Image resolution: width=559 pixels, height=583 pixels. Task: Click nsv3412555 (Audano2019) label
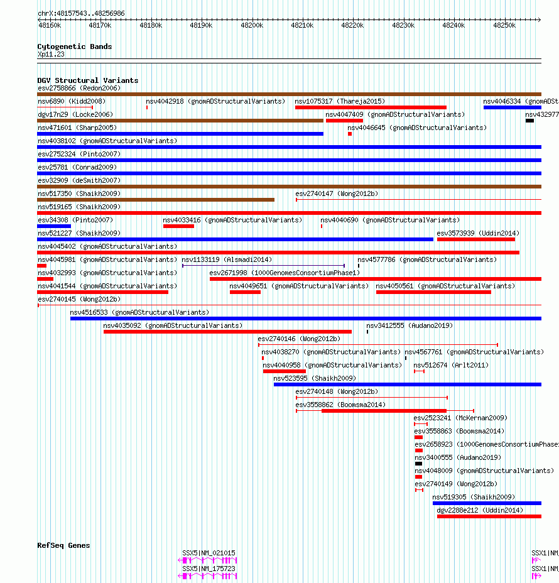click(410, 325)
